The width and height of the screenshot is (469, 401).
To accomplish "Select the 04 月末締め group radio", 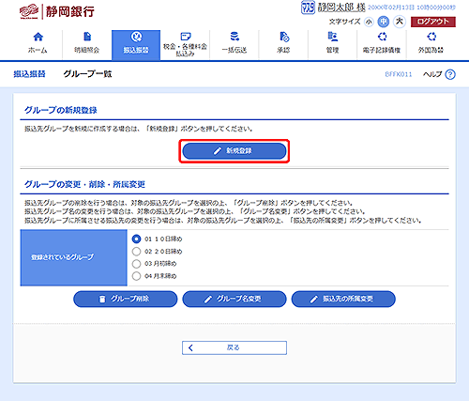I will tap(136, 276).
